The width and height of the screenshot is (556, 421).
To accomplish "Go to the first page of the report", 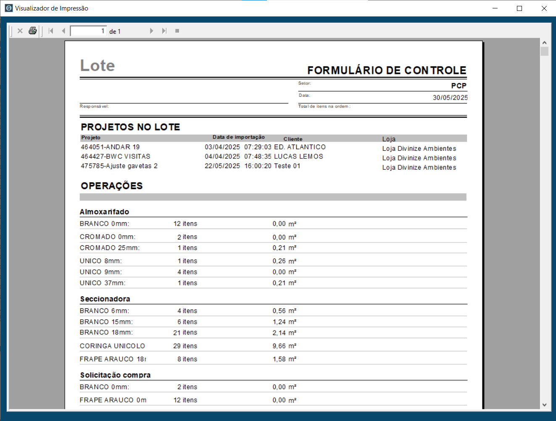I will pyautogui.click(x=51, y=31).
